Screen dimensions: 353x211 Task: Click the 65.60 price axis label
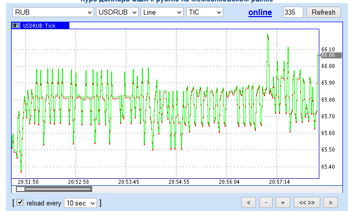(x=328, y=133)
